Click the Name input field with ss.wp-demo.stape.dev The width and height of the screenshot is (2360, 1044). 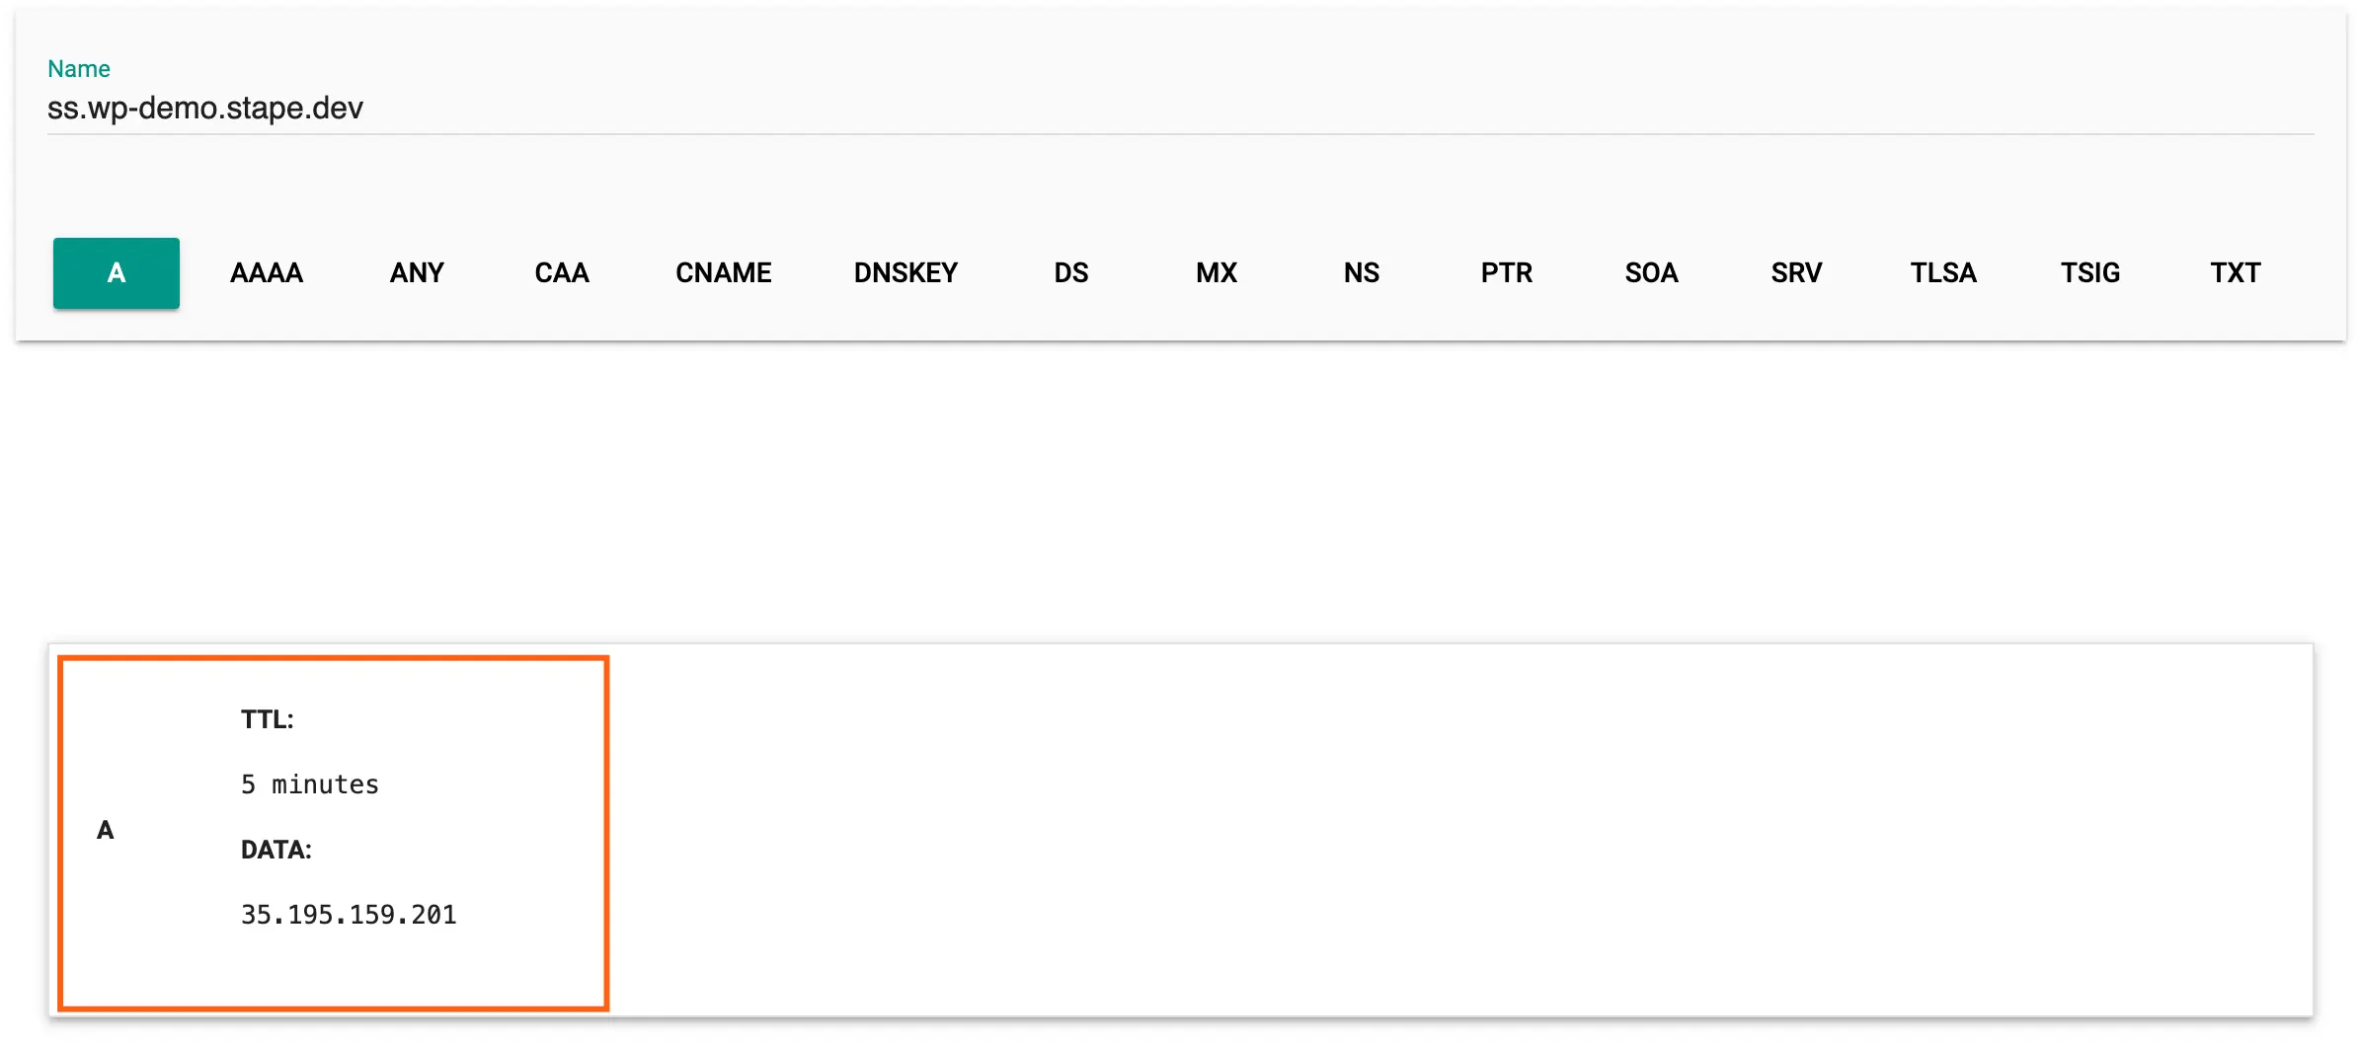1180,108
